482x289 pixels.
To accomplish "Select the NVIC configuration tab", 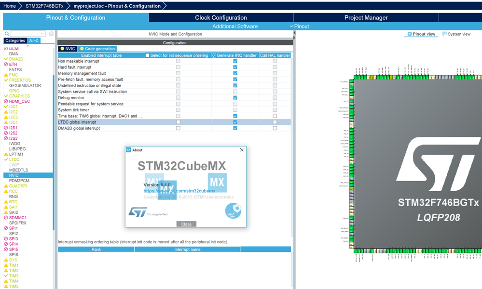I will (x=68, y=49).
